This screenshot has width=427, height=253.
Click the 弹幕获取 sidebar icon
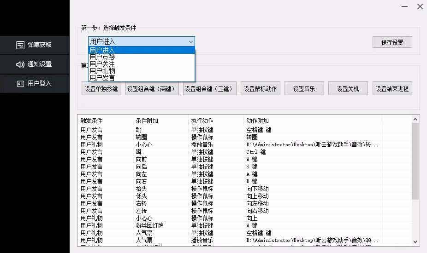pyautogui.click(x=20, y=45)
